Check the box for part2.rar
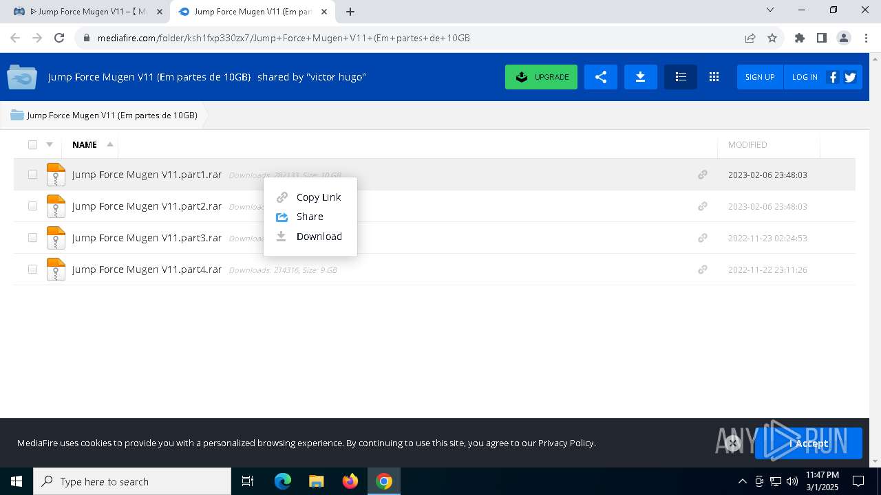Screen dimensions: 881x495 [x=32, y=206]
